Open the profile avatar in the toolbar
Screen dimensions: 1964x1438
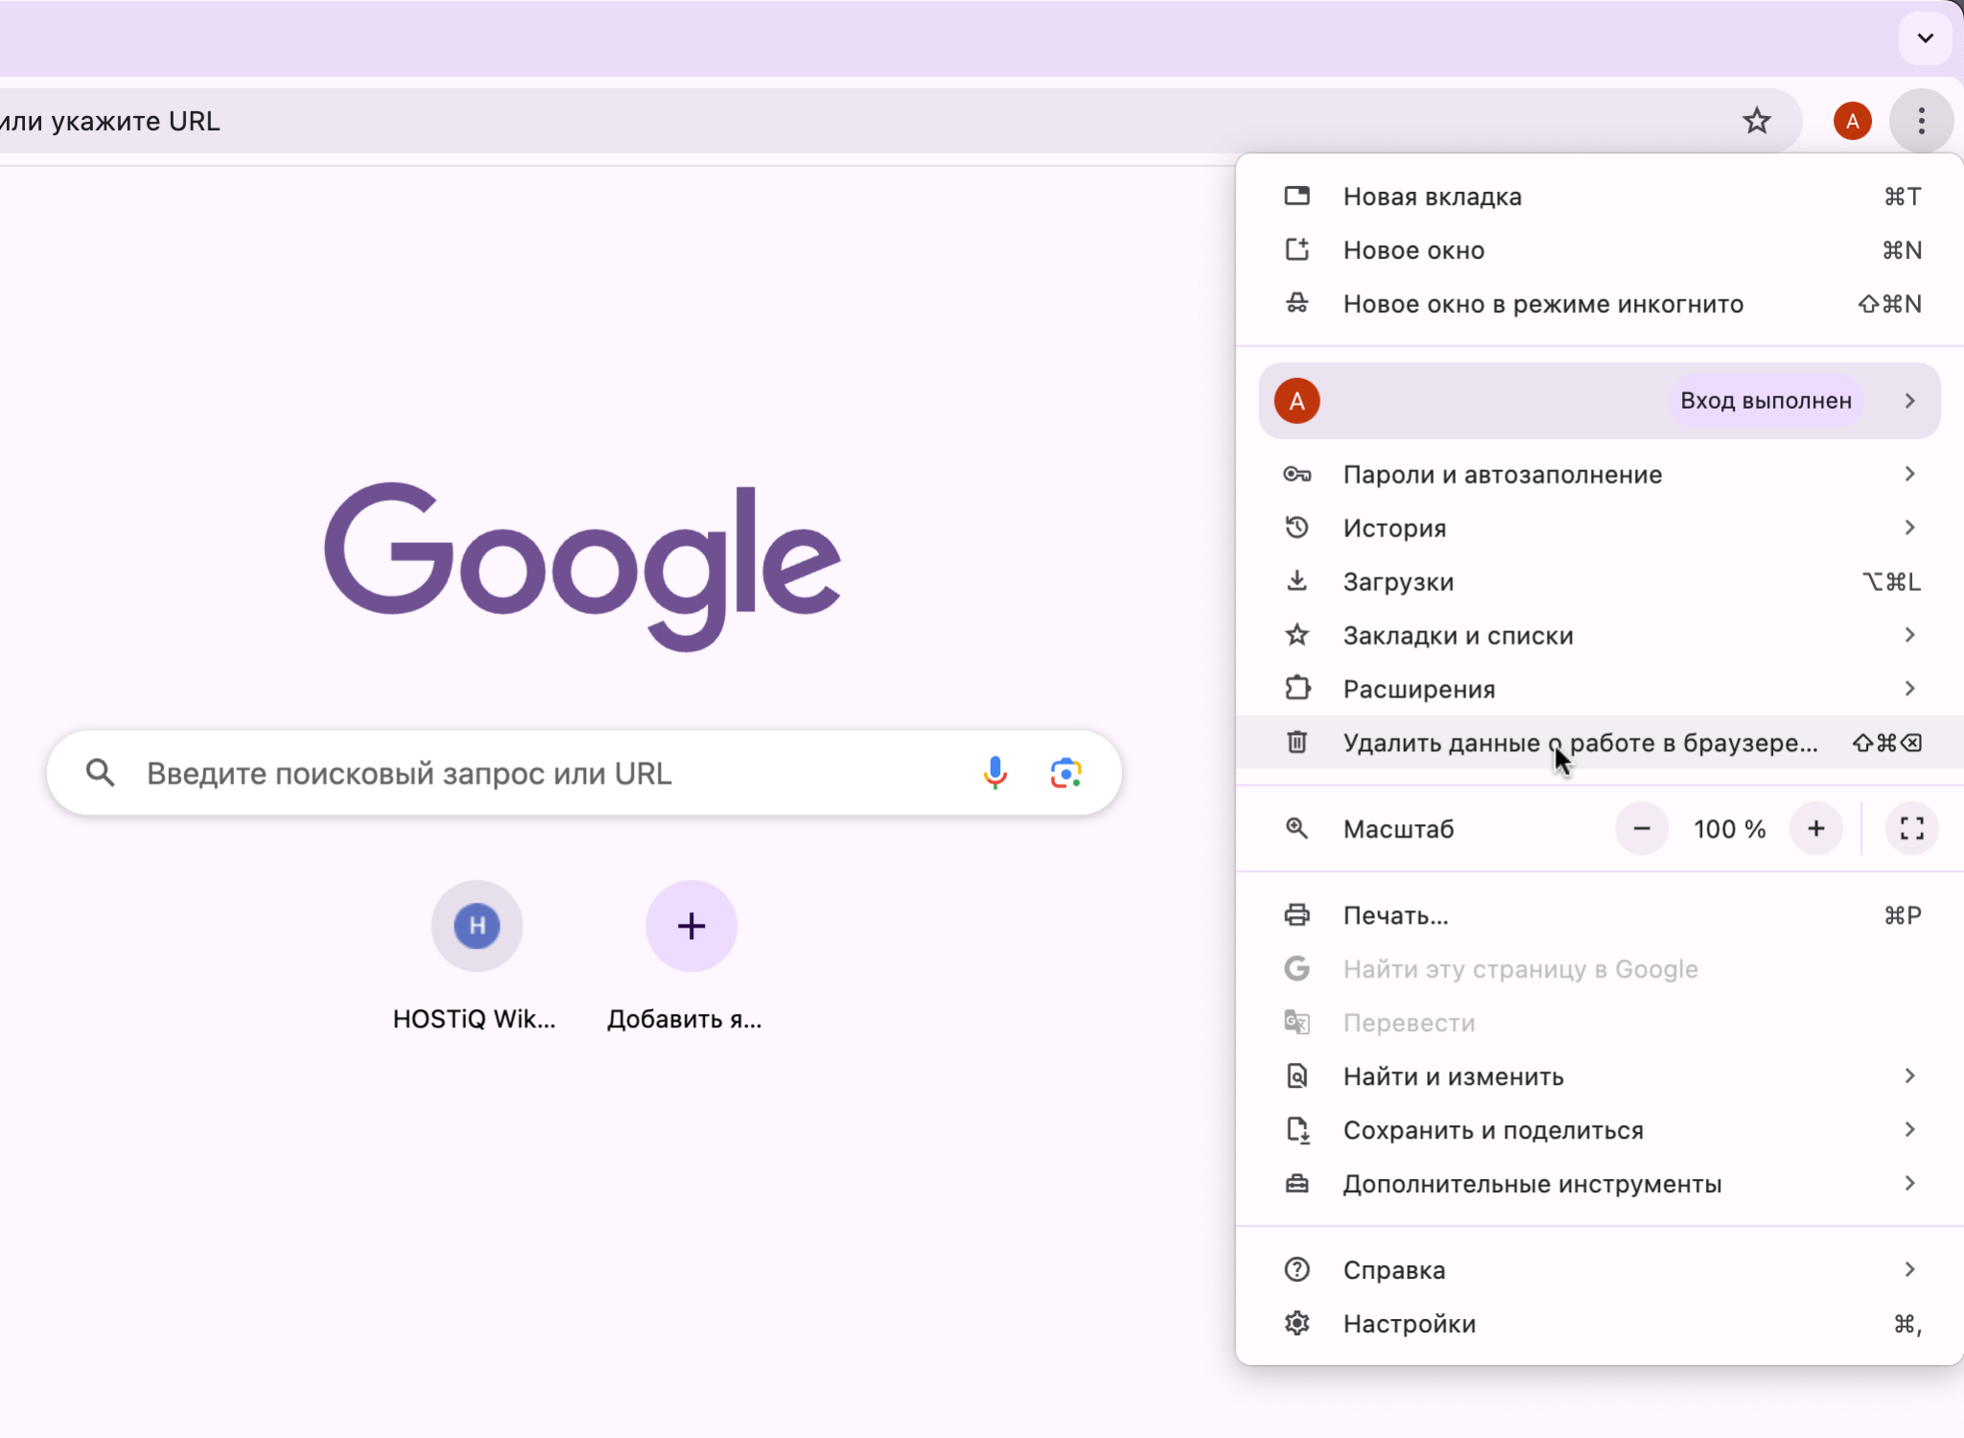click(x=1850, y=120)
